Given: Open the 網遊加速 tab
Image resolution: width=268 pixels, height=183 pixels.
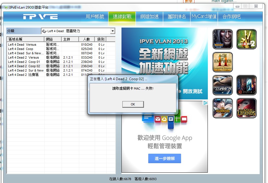Looking at the screenshot, I should [x=149, y=17].
